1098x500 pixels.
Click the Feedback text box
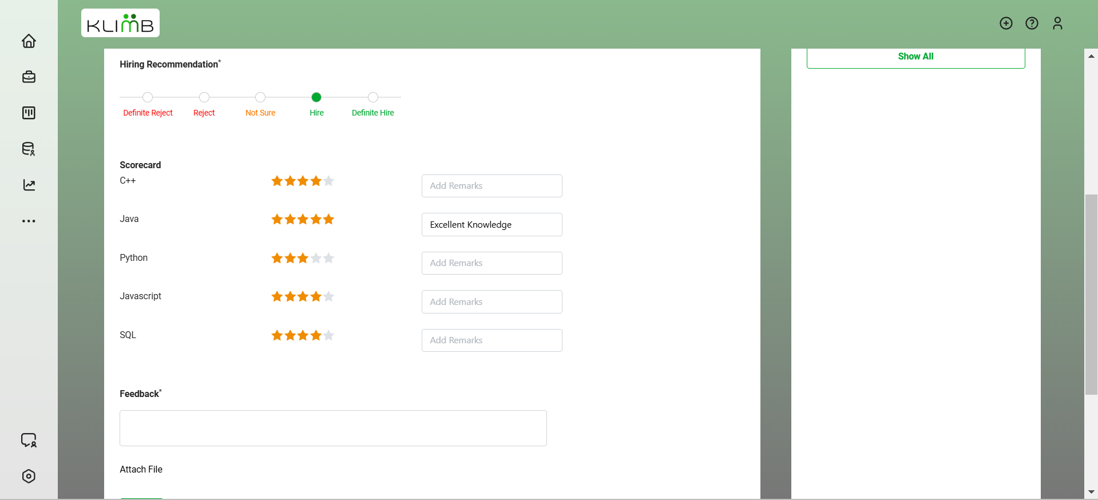click(x=333, y=428)
